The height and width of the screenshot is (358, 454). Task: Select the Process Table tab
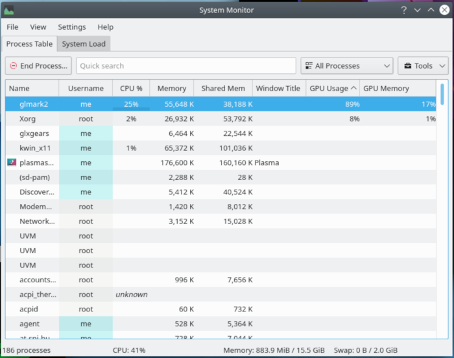point(29,44)
